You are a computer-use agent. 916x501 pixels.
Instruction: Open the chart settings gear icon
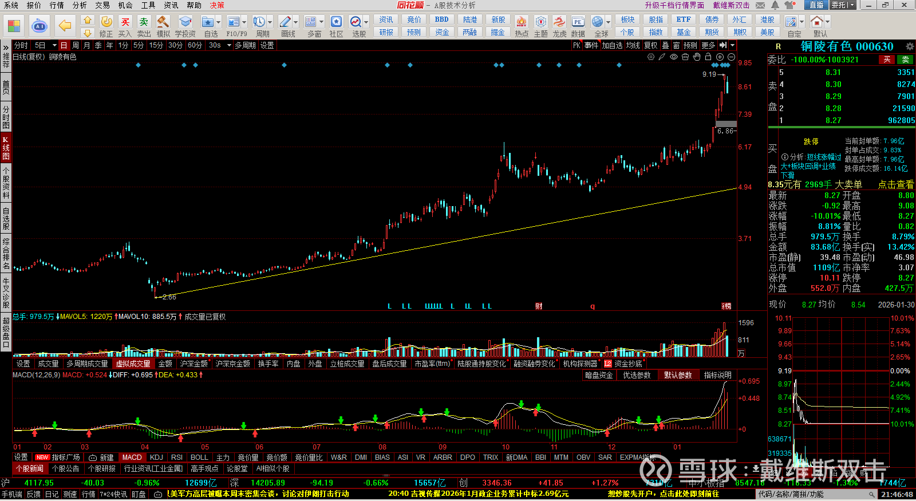tap(651, 57)
